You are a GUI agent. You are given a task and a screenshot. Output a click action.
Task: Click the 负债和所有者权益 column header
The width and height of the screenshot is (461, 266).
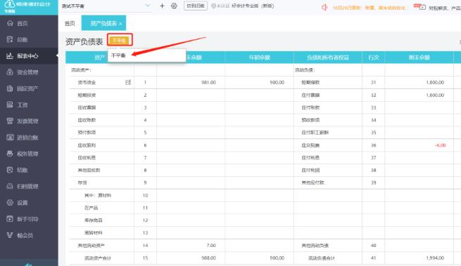tap(328, 58)
